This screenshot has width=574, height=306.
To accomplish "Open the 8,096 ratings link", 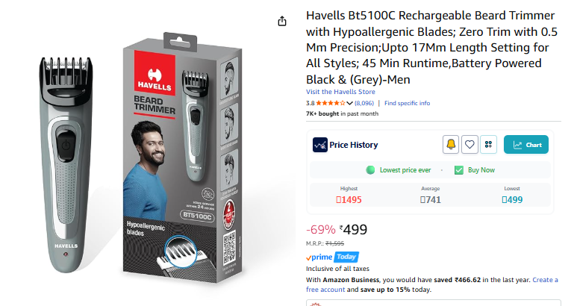I will pos(364,103).
